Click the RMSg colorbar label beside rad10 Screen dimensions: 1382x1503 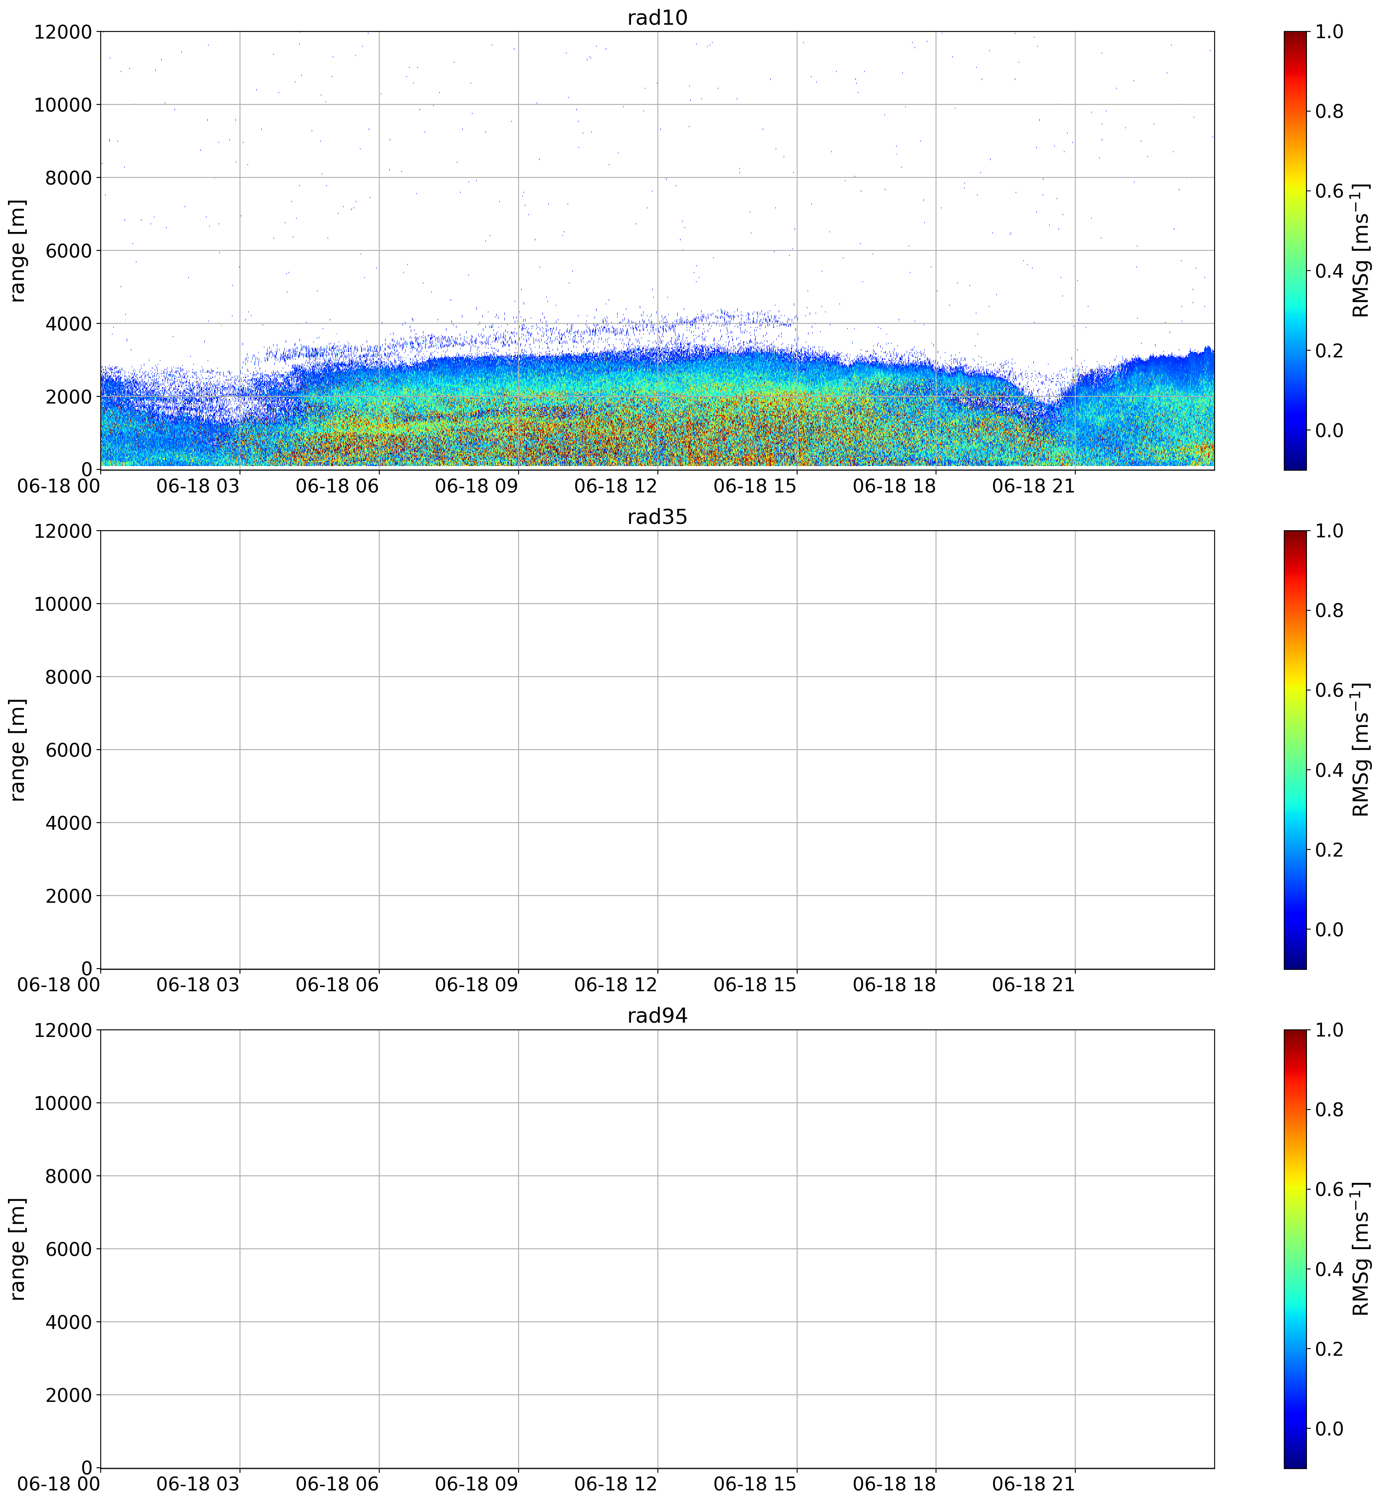click(x=1361, y=250)
